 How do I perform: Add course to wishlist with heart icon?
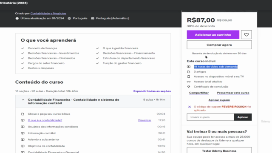[246, 35]
